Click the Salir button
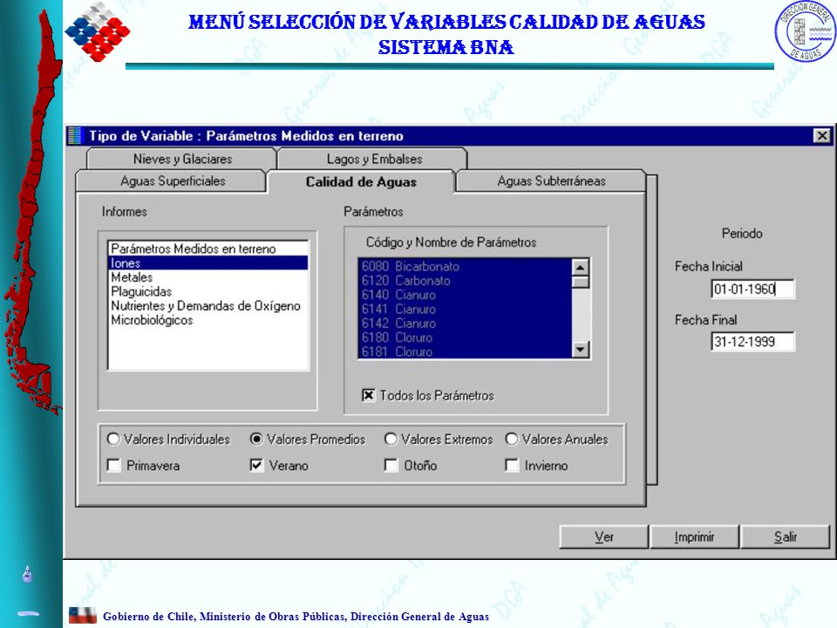 [x=786, y=536]
